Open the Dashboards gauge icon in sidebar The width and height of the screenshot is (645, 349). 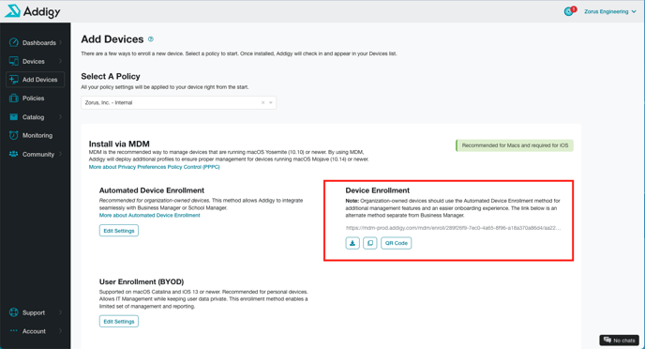coord(13,42)
